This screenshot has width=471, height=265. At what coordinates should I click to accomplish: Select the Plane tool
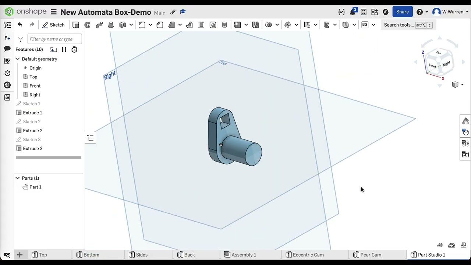point(307,25)
